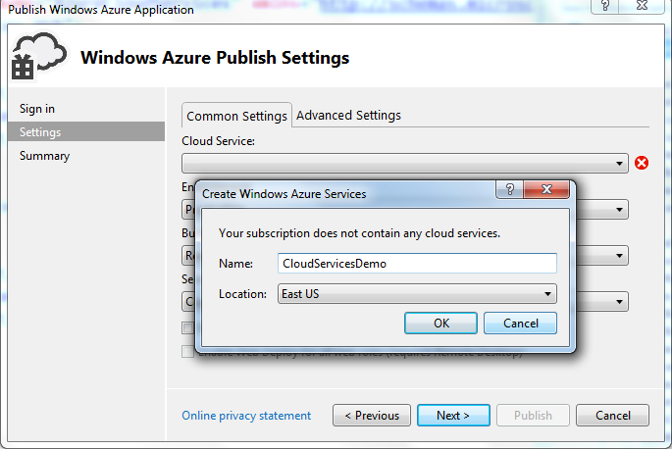Viewport: 672px width, 449px height.
Task: Click the Next button
Action: pyautogui.click(x=453, y=415)
